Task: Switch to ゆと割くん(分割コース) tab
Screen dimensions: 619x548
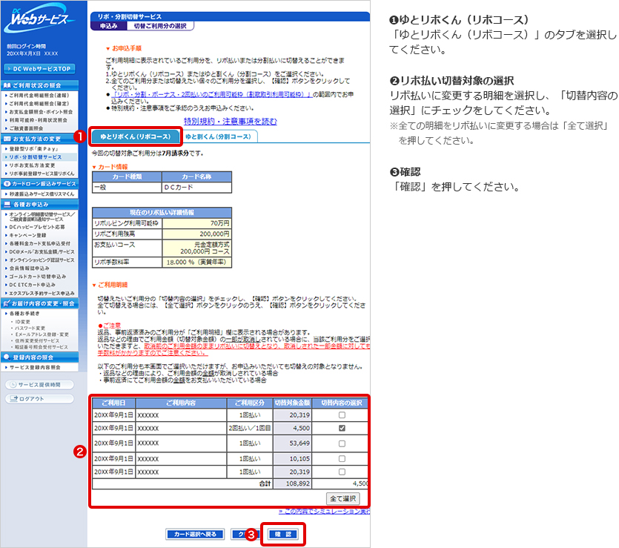Action: [218, 136]
